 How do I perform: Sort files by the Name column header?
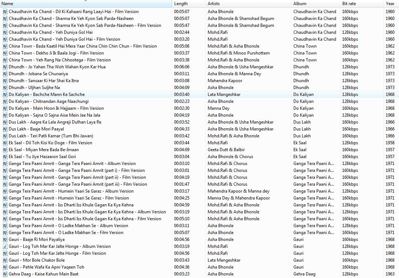click(86, 4)
